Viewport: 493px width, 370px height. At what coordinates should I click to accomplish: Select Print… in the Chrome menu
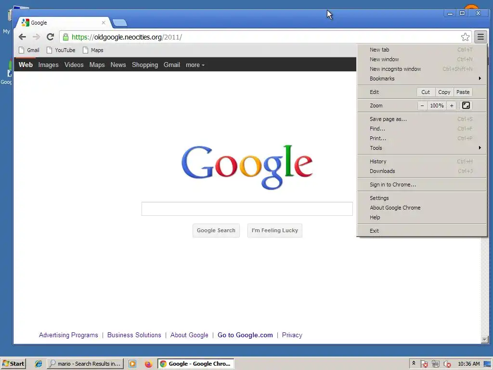click(x=422, y=138)
